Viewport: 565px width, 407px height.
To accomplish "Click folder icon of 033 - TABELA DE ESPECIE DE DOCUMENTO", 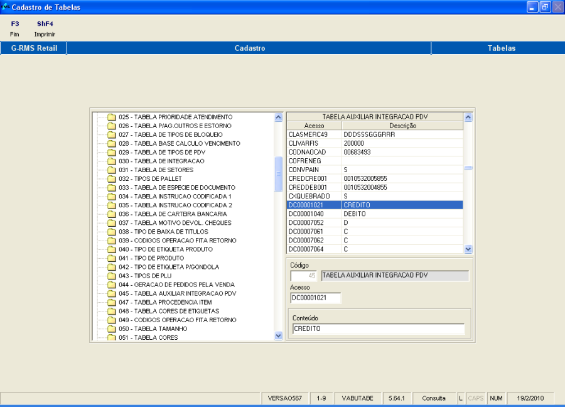I will (112, 187).
